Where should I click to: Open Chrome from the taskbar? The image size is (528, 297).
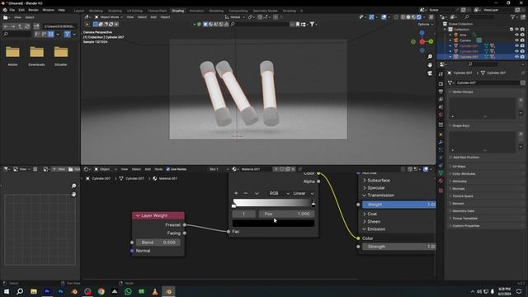tap(101, 291)
